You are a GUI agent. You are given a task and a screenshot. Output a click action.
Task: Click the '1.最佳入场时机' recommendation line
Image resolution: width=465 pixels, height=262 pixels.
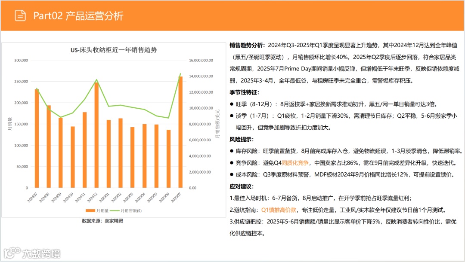click(x=321, y=198)
